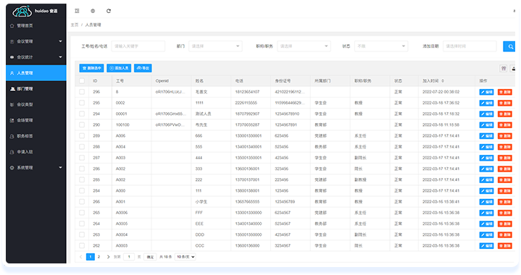Click the blue magnifier search button

tap(509, 46)
